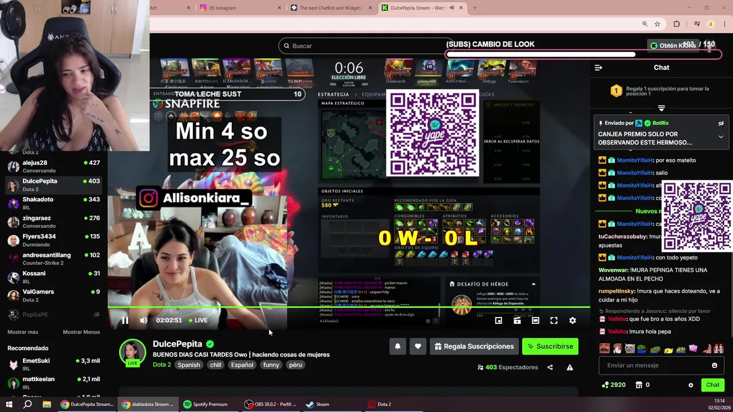Open OBS 30.0.2 from taskbar
Screen dimensions: 733x412
click(x=270, y=404)
